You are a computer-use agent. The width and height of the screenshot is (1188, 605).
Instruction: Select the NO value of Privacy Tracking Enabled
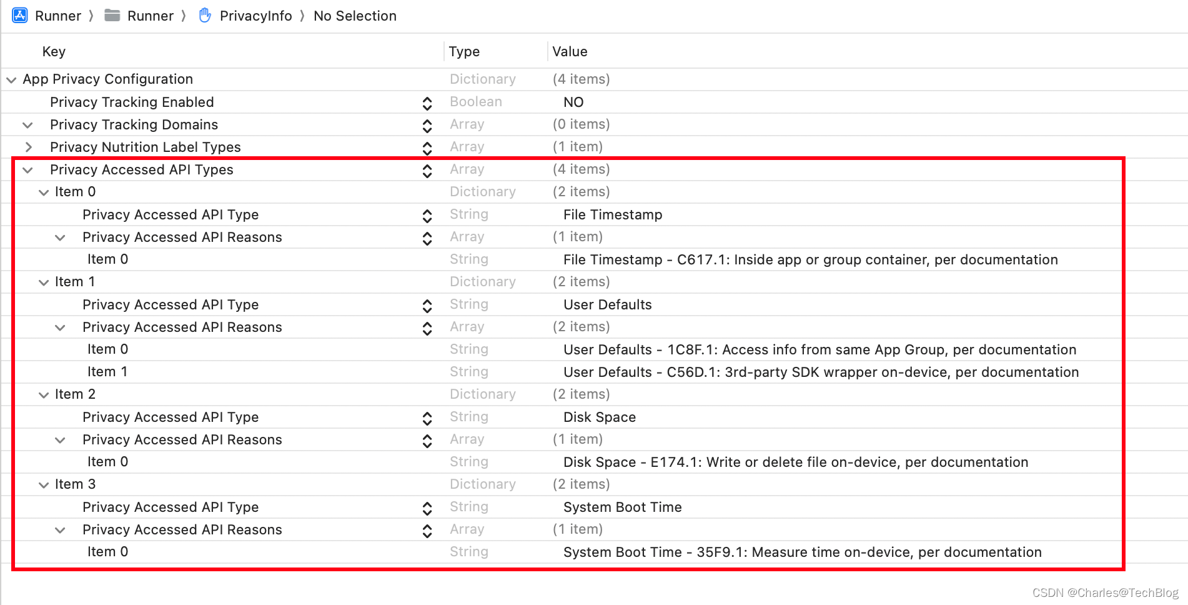pos(573,102)
